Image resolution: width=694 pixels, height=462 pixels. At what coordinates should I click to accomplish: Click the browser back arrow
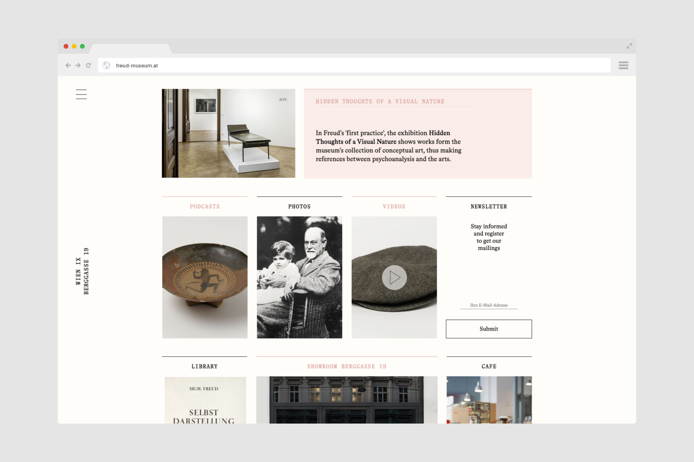(68, 65)
